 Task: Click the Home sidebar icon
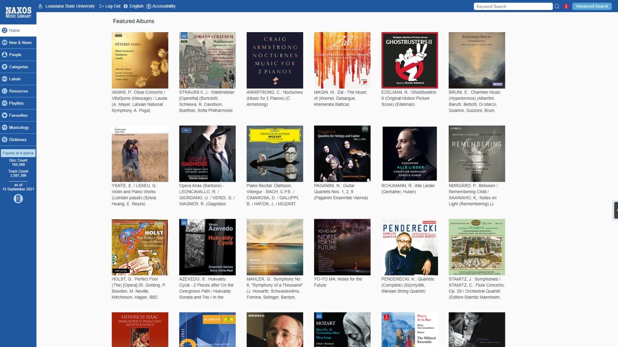pyautogui.click(x=5, y=30)
